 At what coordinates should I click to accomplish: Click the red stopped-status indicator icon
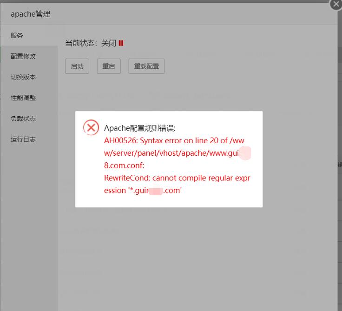(x=121, y=43)
